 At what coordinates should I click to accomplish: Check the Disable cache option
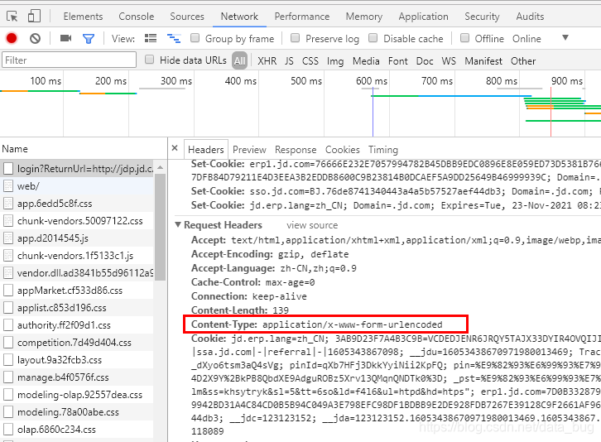(373, 38)
